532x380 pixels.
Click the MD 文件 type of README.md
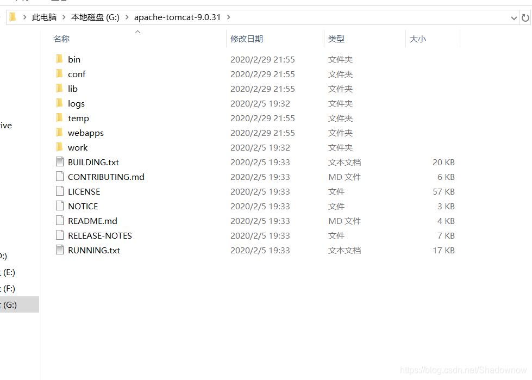point(345,221)
